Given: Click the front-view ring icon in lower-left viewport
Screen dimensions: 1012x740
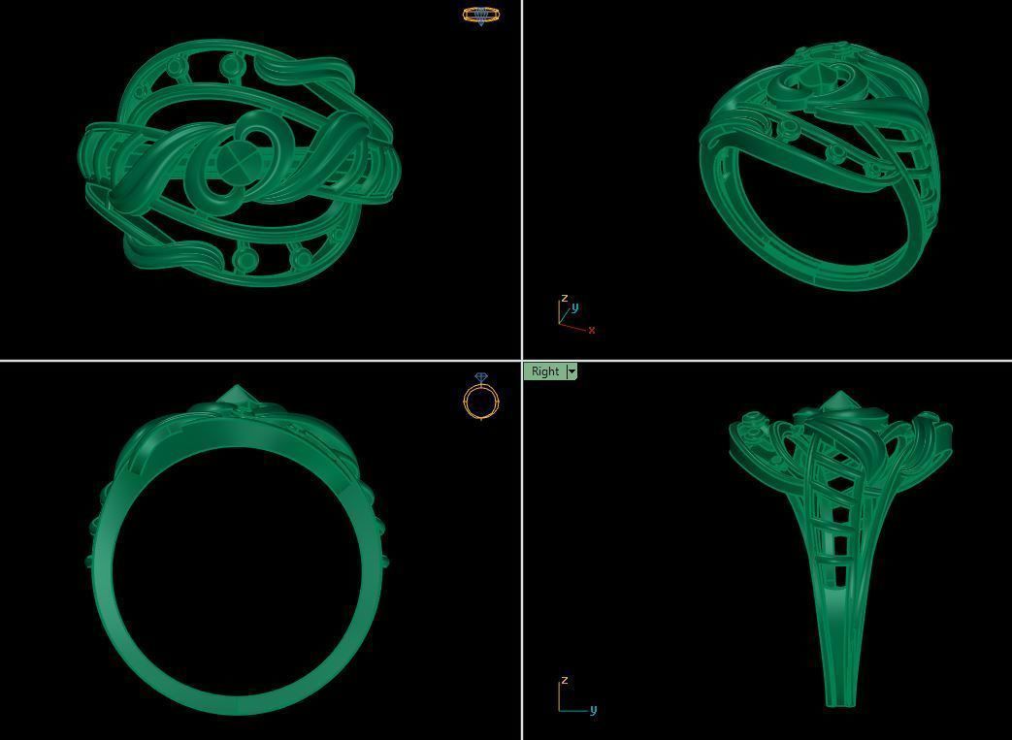Looking at the screenshot, I should tap(481, 396).
